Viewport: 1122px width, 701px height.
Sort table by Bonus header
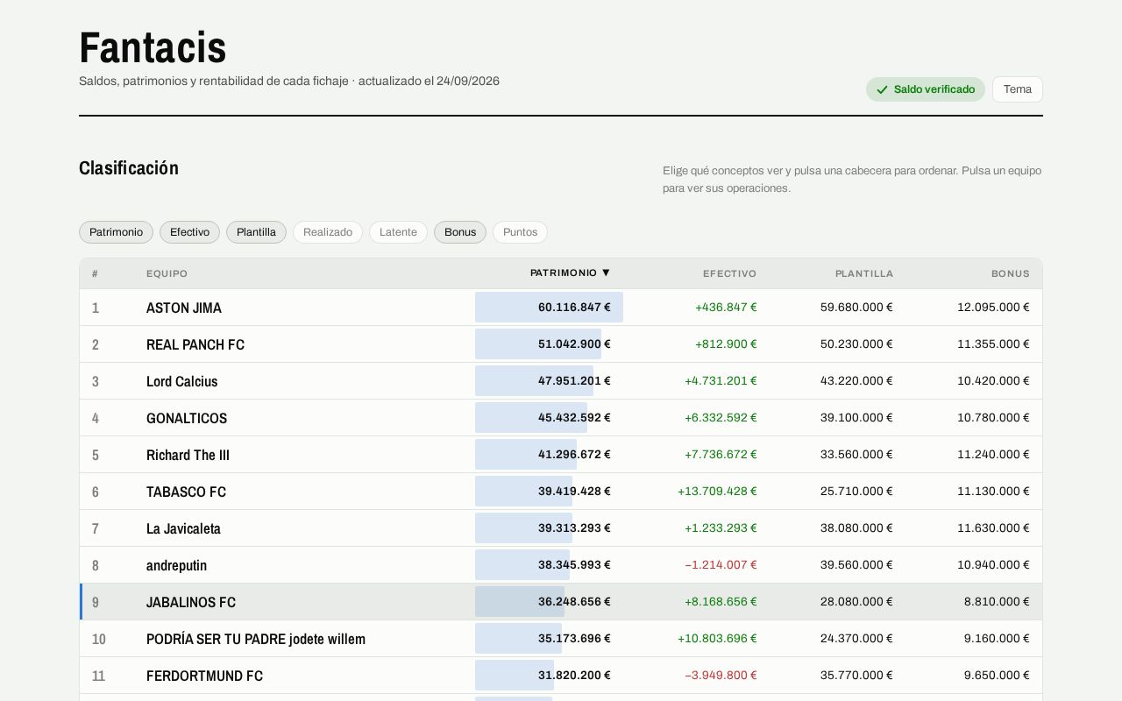[1011, 273]
